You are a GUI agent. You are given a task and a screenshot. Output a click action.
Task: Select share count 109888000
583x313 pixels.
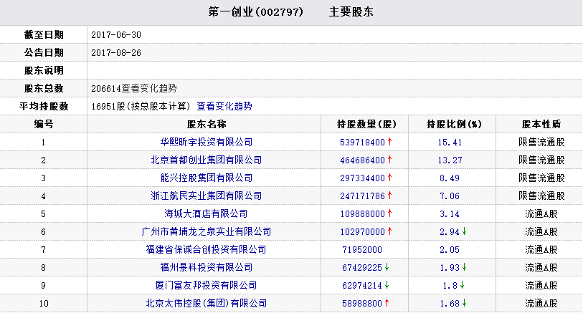pyautogui.click(x=363, y=214)
